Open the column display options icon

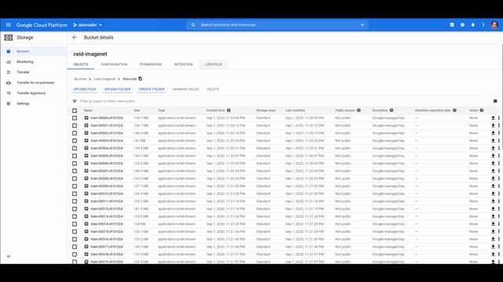point(495,101)
